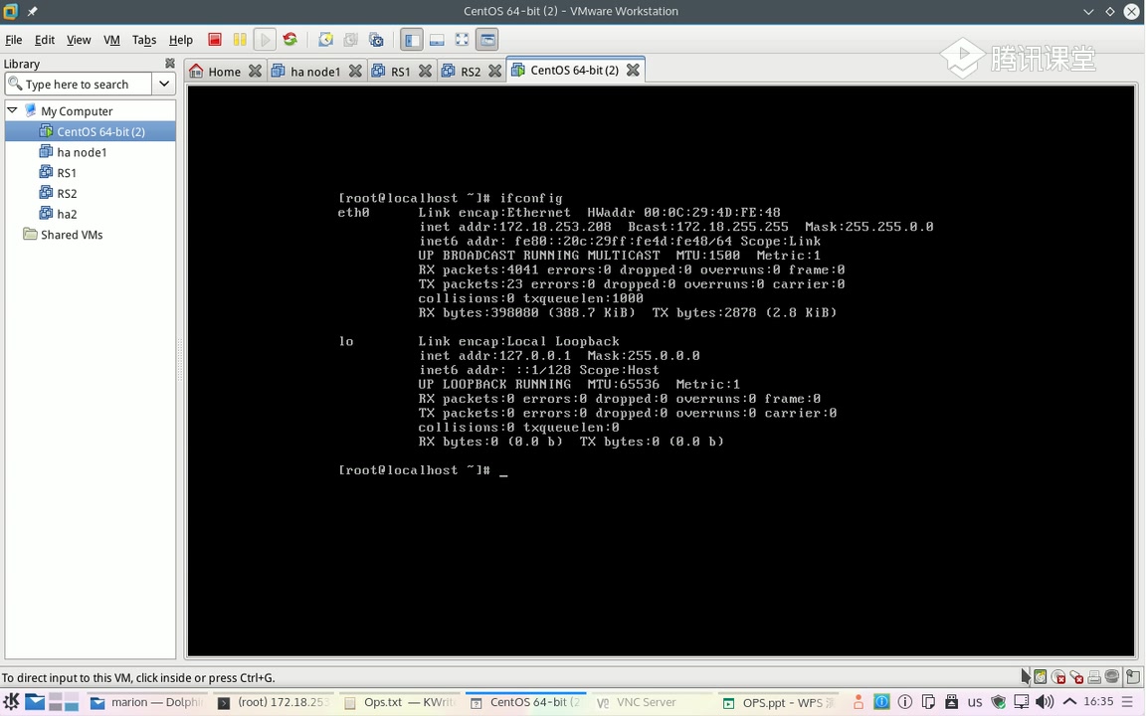Image resolution: width=1146 pixels, height=716 pixels.
Task: Revert the VM to its snapshot
Action: click(350, 40)
